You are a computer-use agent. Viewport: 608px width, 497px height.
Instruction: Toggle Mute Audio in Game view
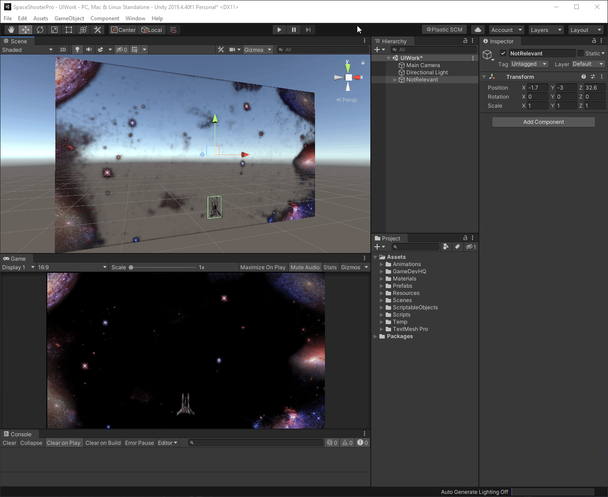[x=305, y=267]
